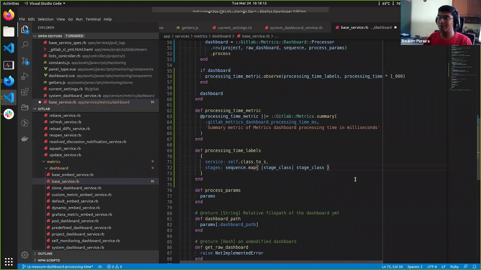481x270 pixels.
Task: Open the Search view in the activity bar
Action: [25, 45]
